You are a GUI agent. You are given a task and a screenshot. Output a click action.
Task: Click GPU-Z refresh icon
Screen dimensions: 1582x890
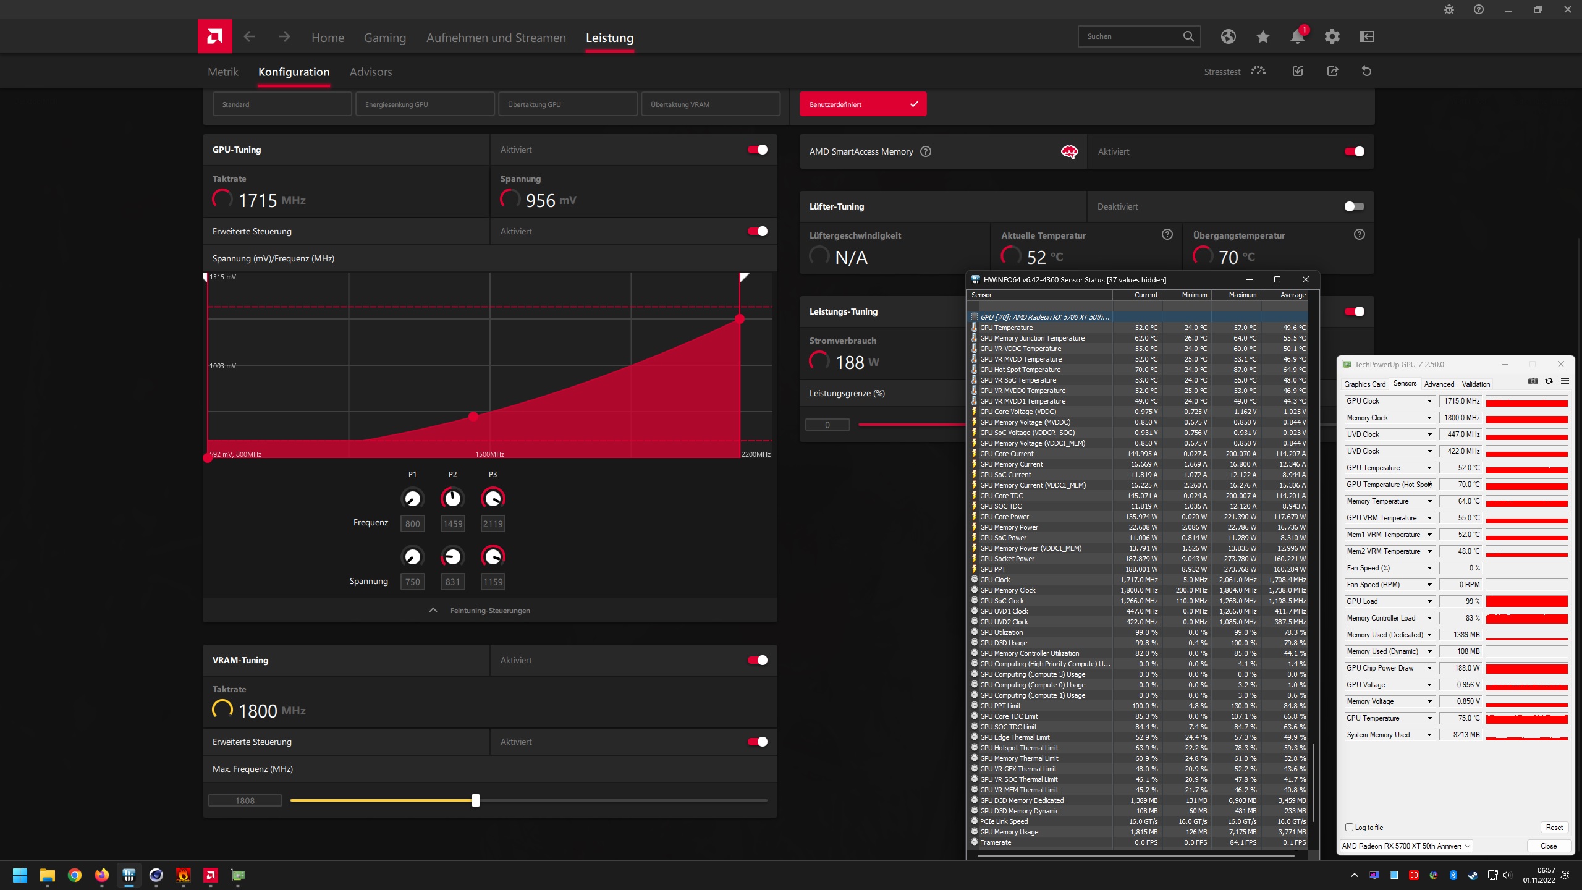[1549, 381]
